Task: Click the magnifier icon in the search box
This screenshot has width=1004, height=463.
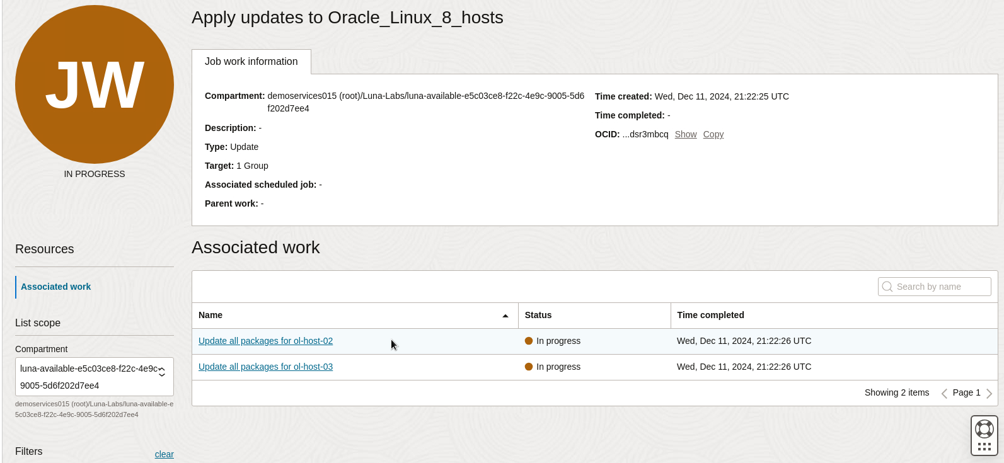Action: 887,287
